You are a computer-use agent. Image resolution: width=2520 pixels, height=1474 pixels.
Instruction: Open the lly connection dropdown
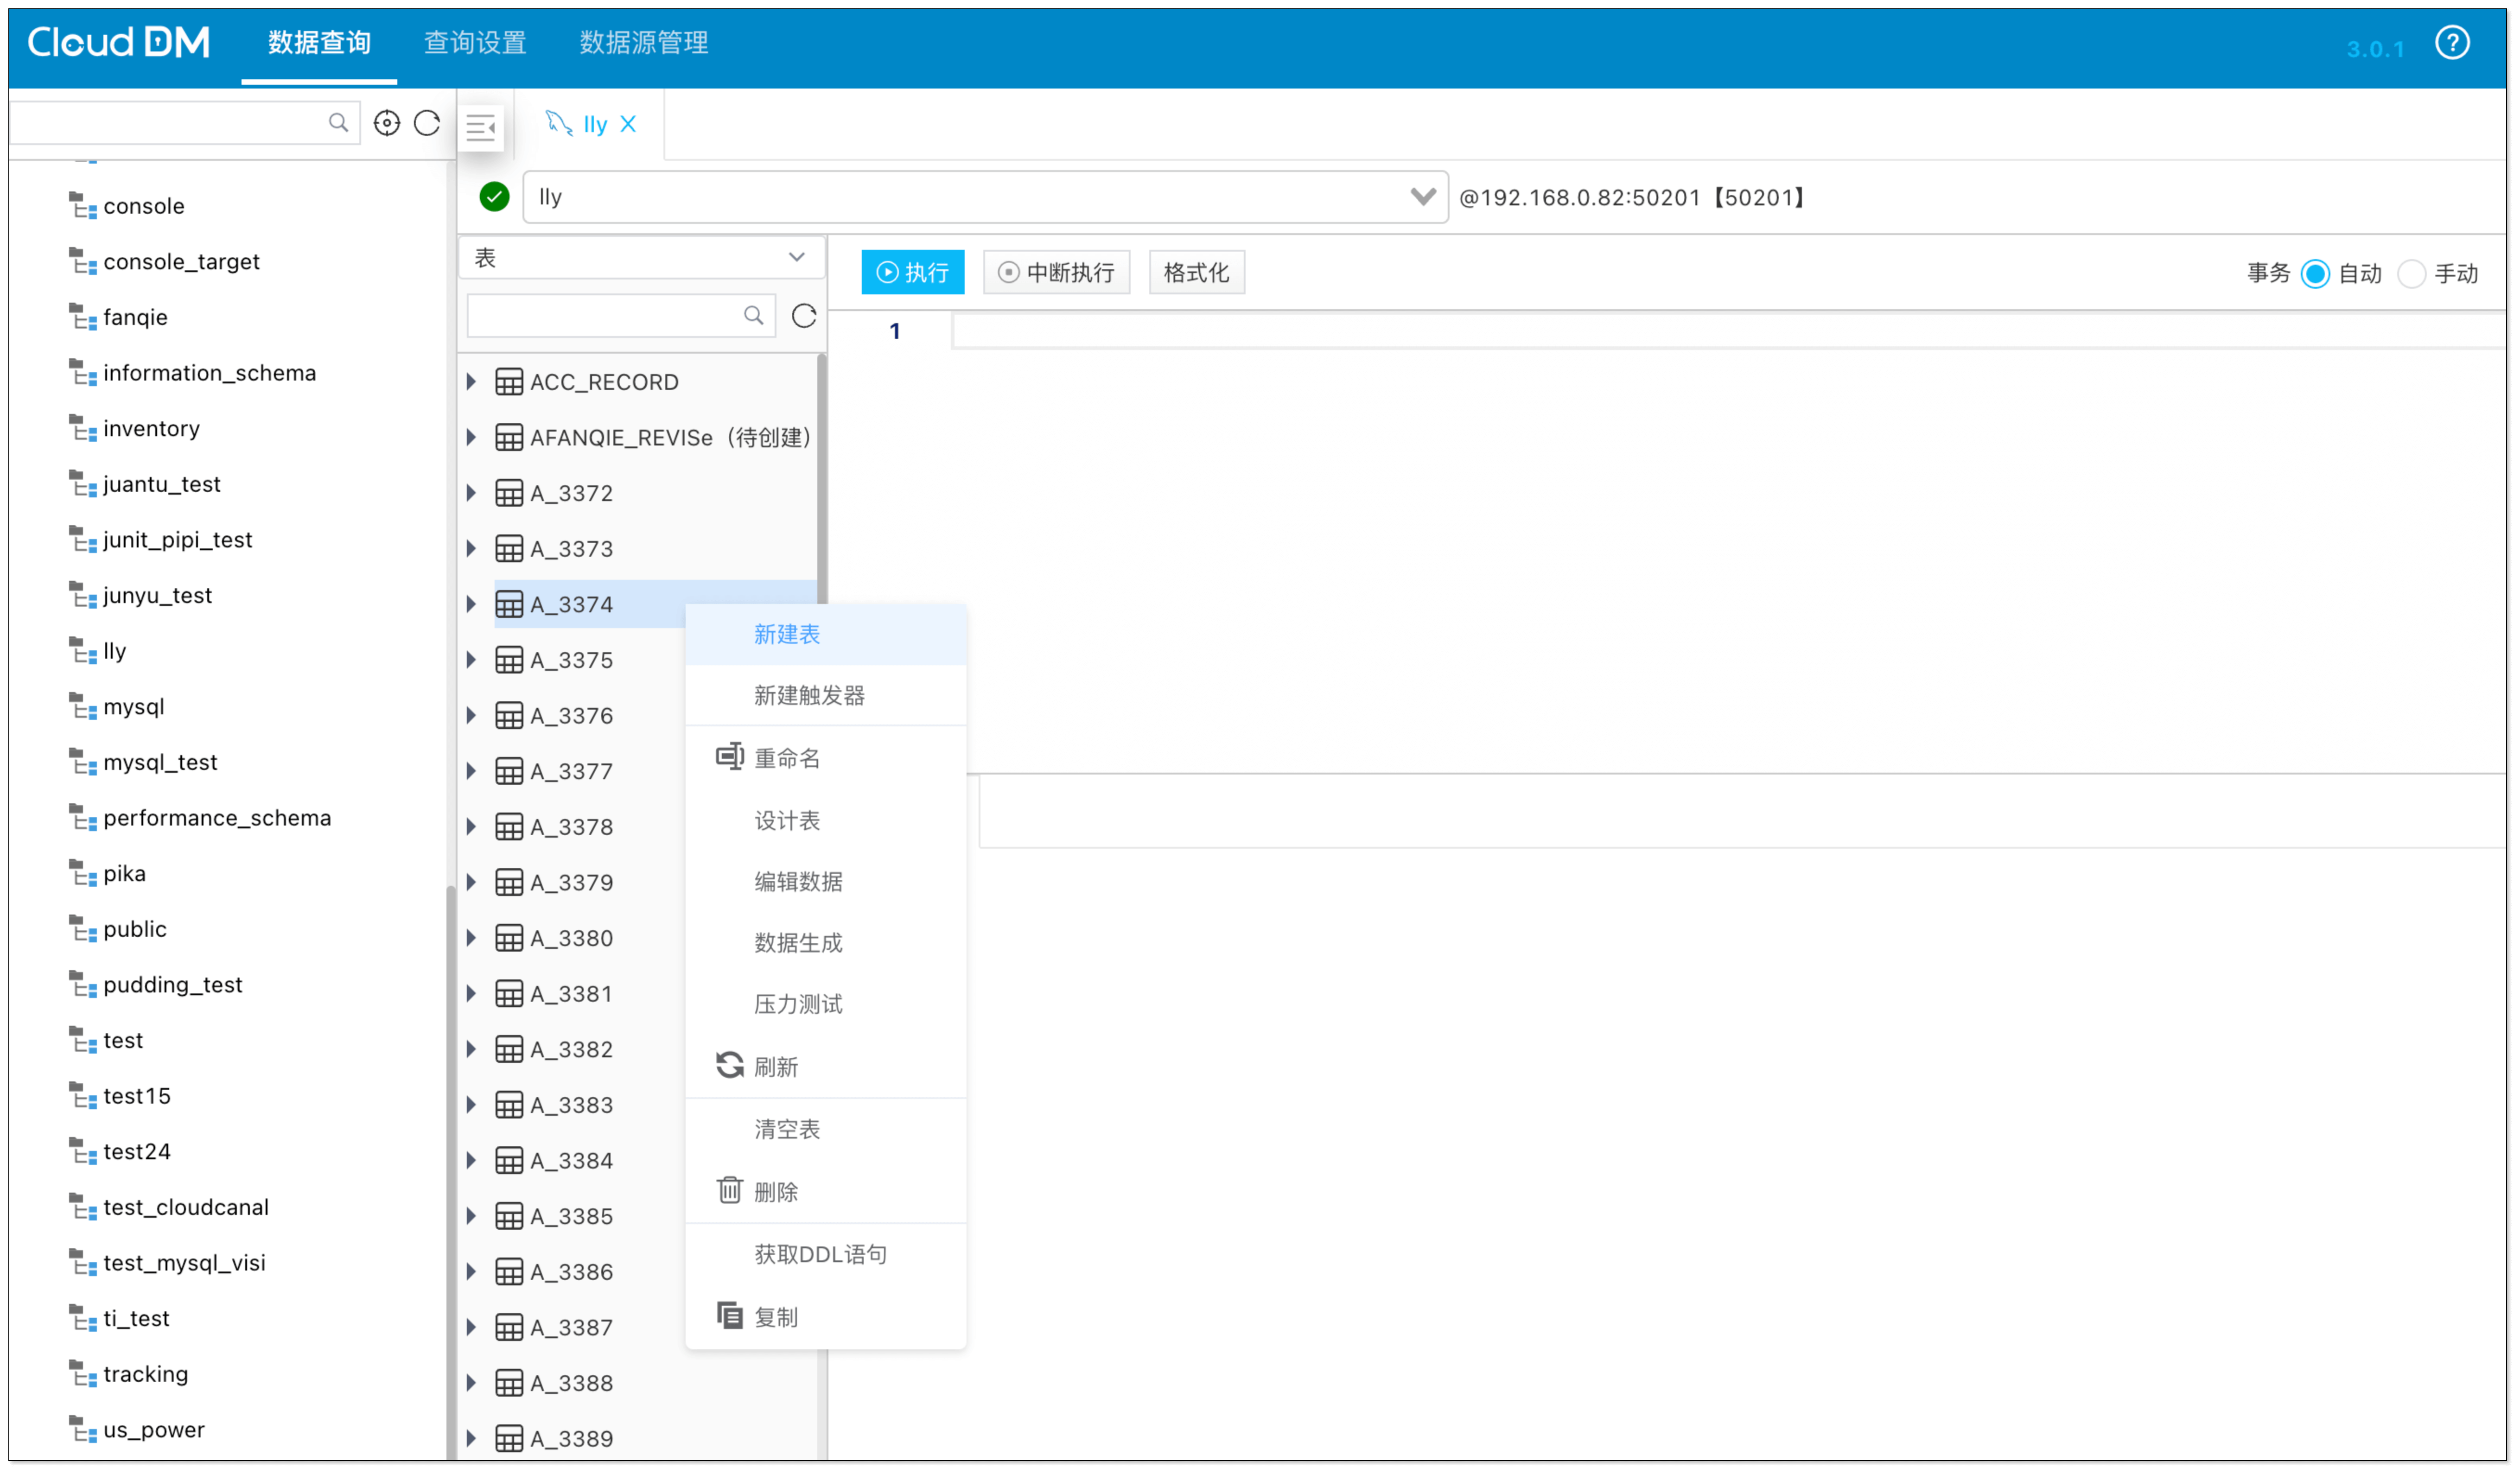1423,197
